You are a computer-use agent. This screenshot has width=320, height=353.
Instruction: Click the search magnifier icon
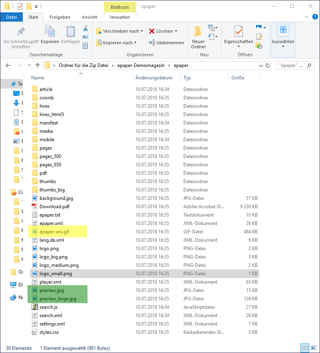pos(309,65)
